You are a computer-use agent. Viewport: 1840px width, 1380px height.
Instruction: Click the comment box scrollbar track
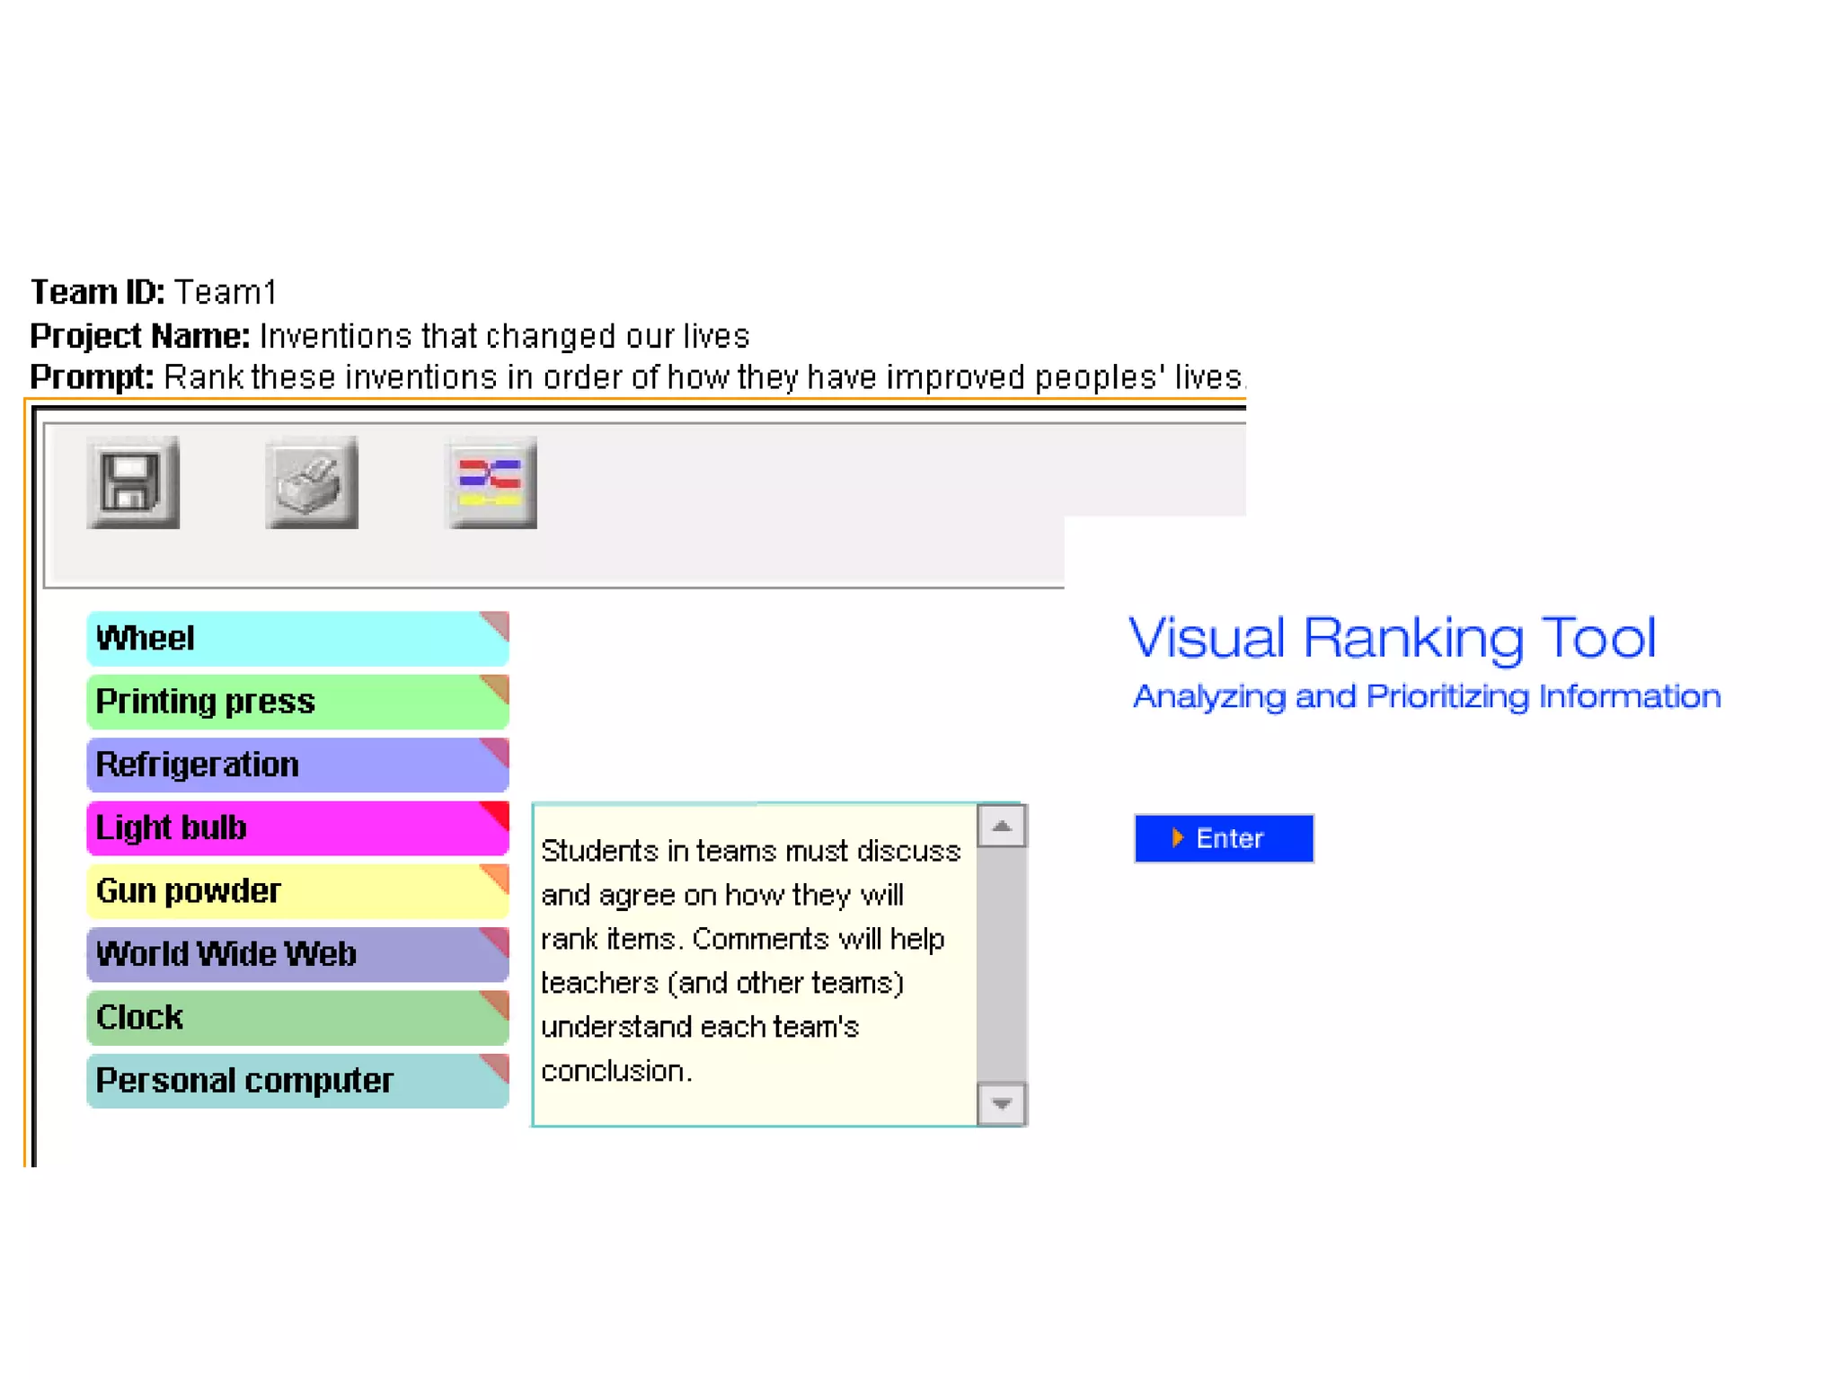coord(1001,966)
